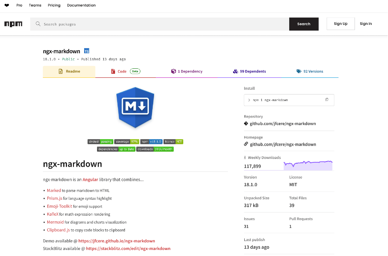Open the Teams menu item

point(35,5)
